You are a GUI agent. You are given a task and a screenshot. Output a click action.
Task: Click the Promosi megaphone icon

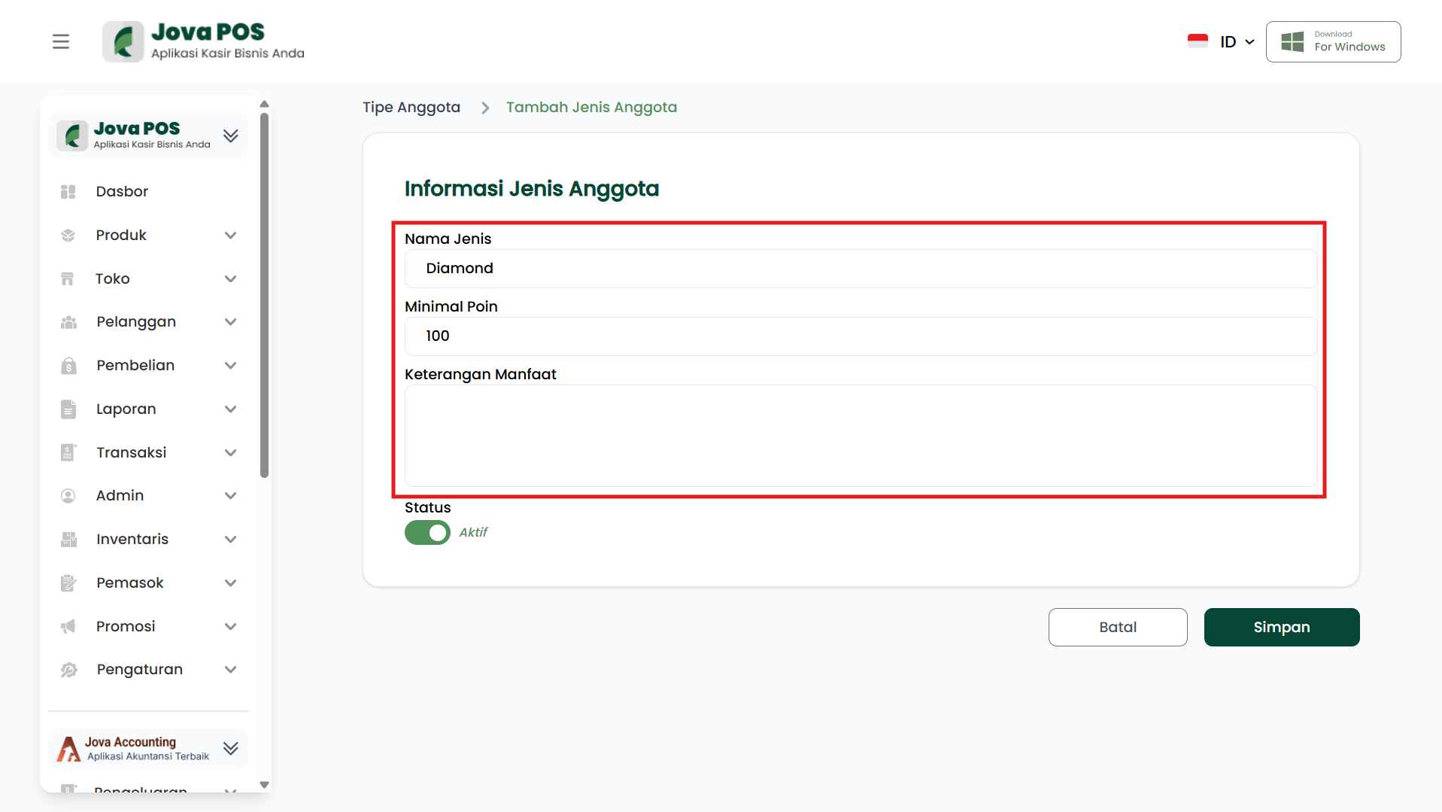pyautogui.click(x=68, y=627)
